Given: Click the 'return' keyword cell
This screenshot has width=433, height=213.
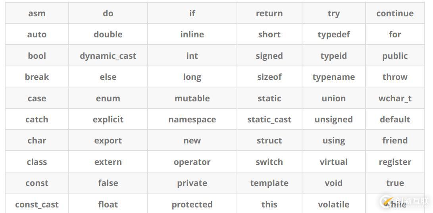Looking at the screenshot, I should tap(269, 14).
